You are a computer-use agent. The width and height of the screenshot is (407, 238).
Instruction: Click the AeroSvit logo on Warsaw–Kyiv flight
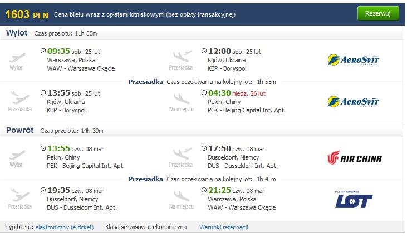[353, 60]
